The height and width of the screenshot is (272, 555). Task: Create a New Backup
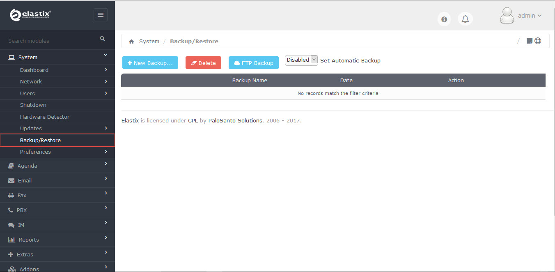point(150,63)
